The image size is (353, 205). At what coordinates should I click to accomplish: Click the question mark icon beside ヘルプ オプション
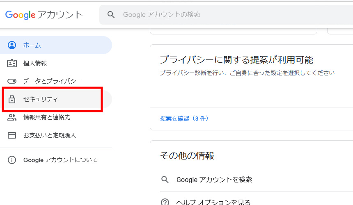point(165,202)
